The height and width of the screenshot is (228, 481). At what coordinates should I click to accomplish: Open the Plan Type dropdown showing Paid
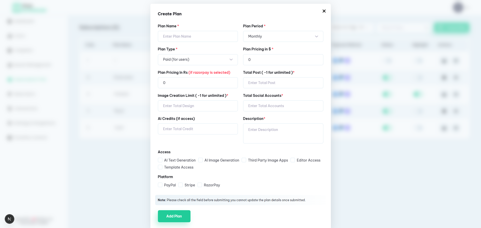198,60
